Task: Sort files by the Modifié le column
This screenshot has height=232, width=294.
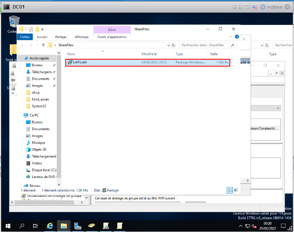Action: pyautogui.click(x=149, y=54)
